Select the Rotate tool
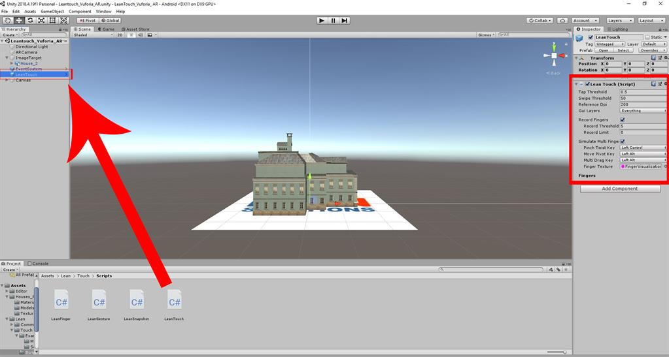This screenshot has height=357, width=669. point(30,20)
